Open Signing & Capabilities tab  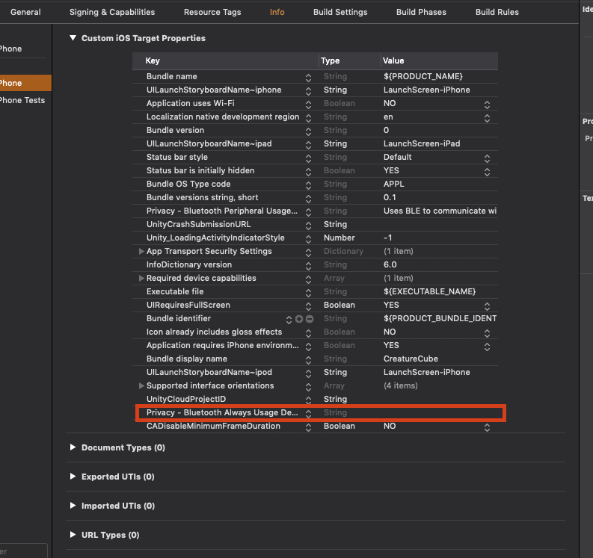tap(112, 12)
